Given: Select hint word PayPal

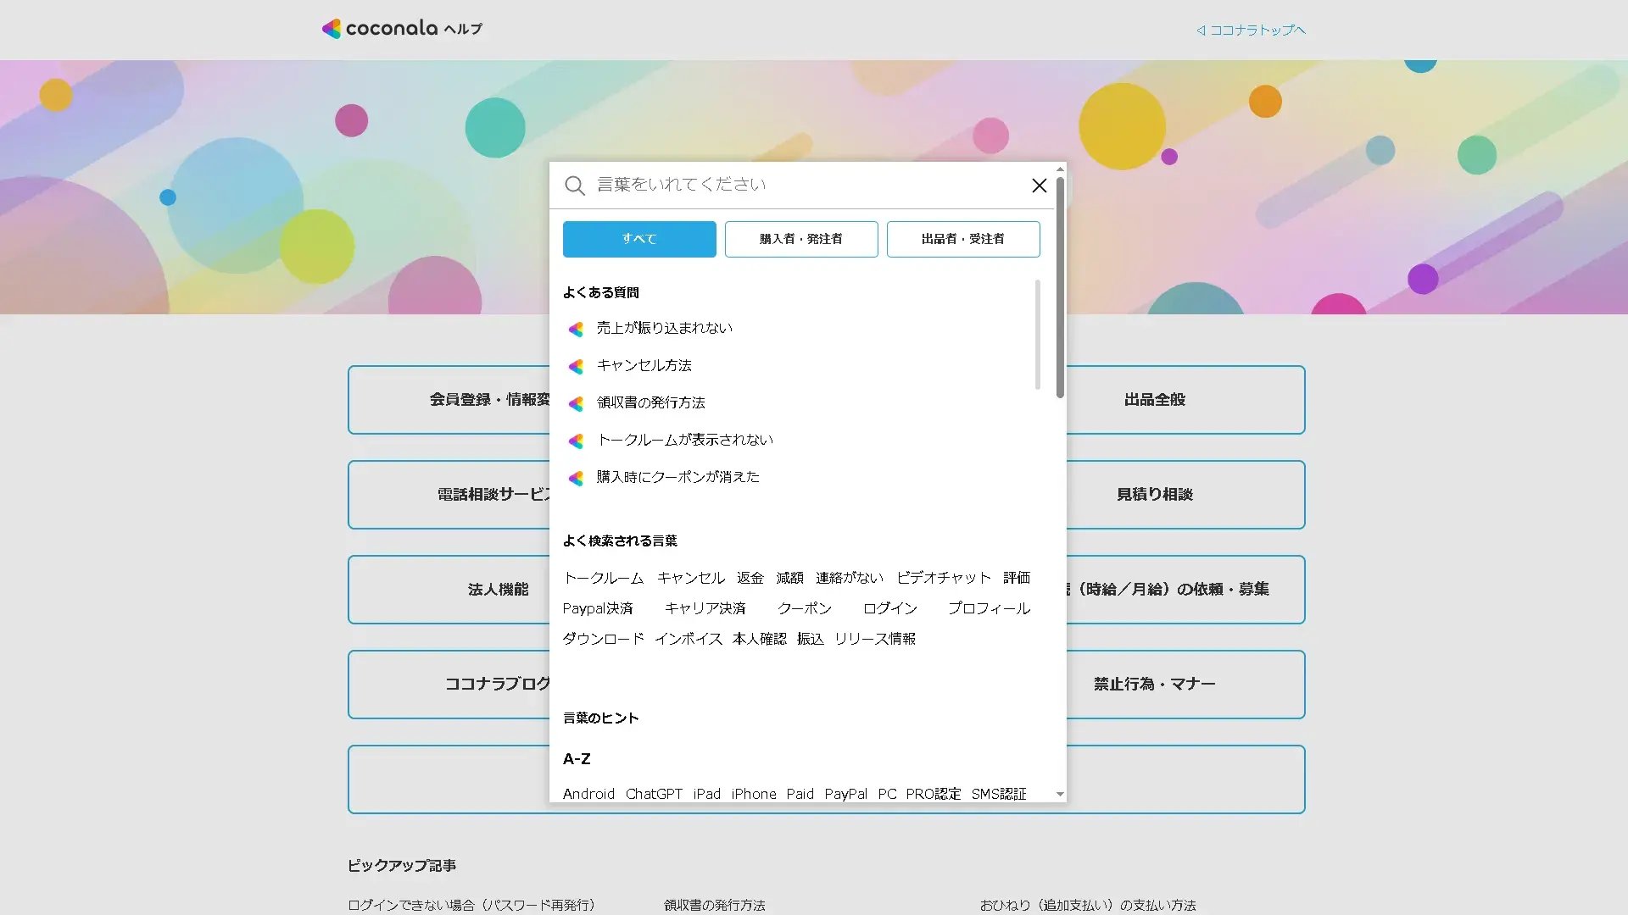Looking at the screenshot, I should coord(845,794).
